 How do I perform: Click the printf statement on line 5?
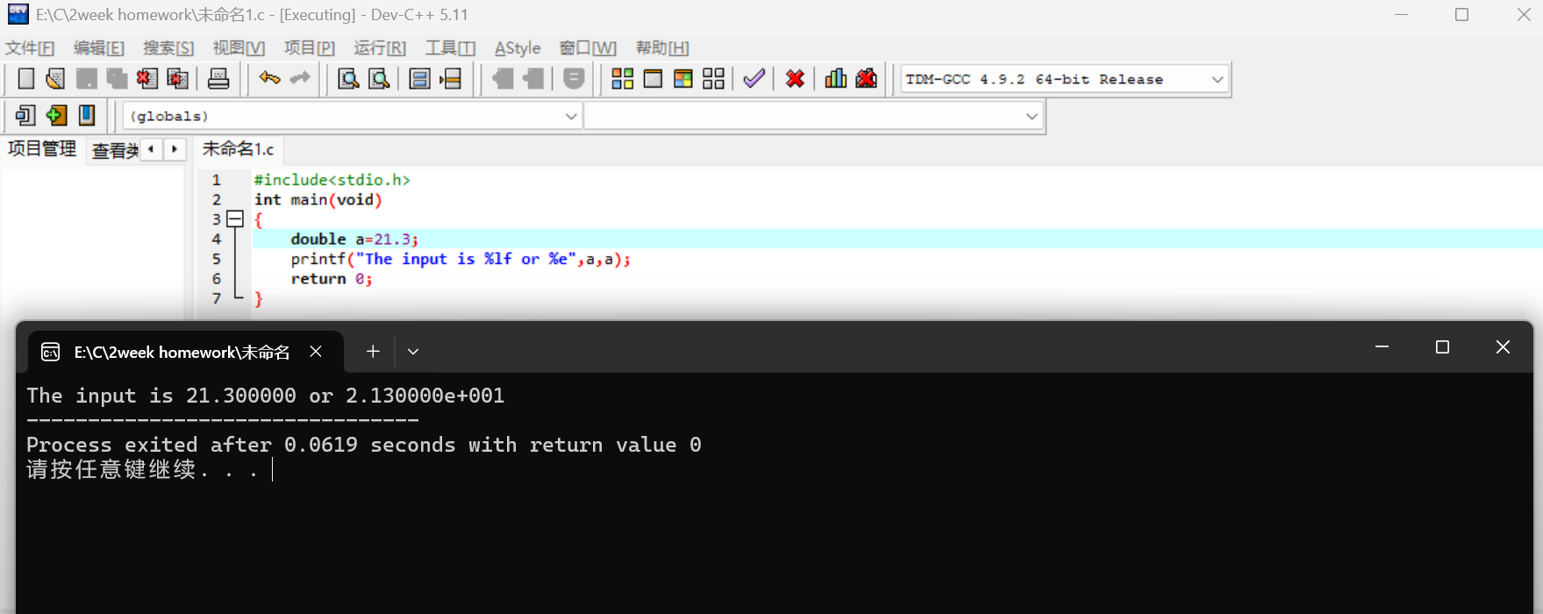pos(461,259)
